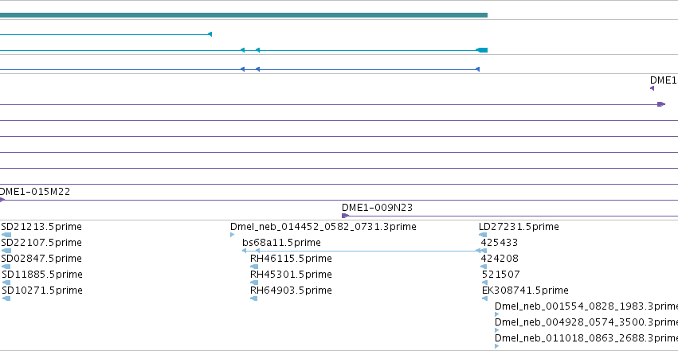The image size is (678, 351).
Task: Click the arrow glyph under Dmel_neb_001554_0828_1983.3prime
Action: [x=497, y=314]
